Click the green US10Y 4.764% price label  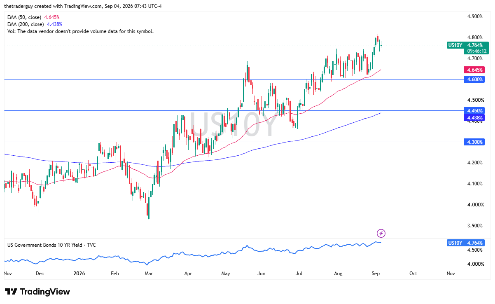coord(467,48)
